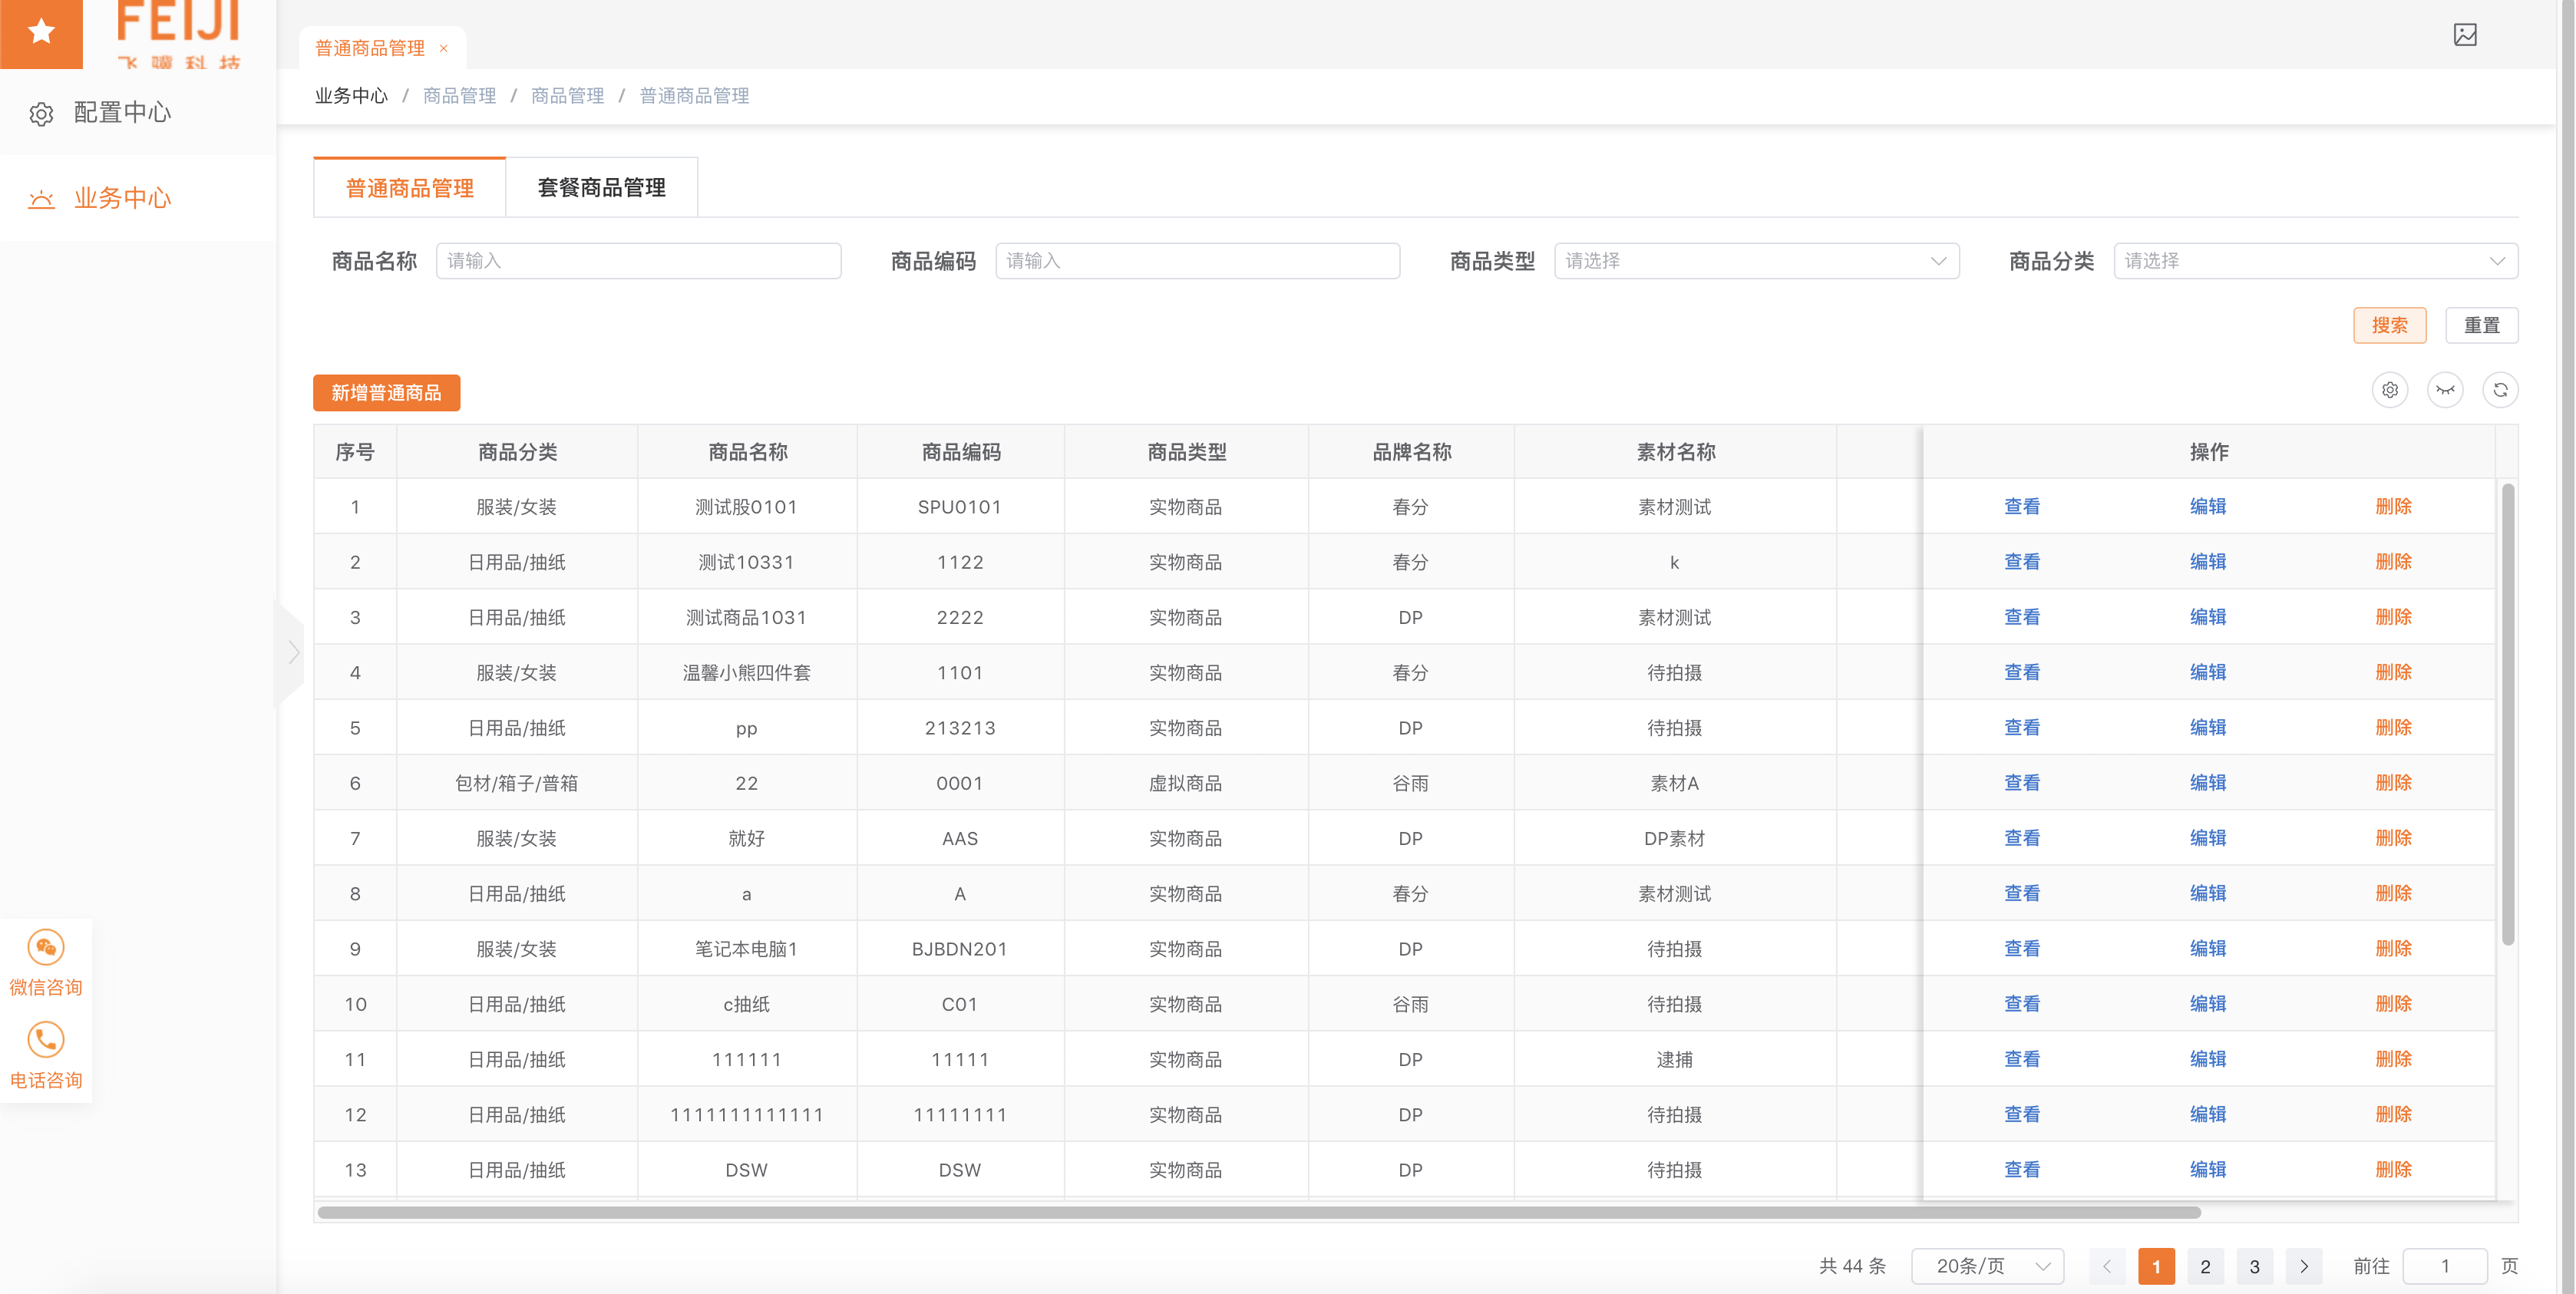Close the 普通商品管理 page tab

point(443,48)
